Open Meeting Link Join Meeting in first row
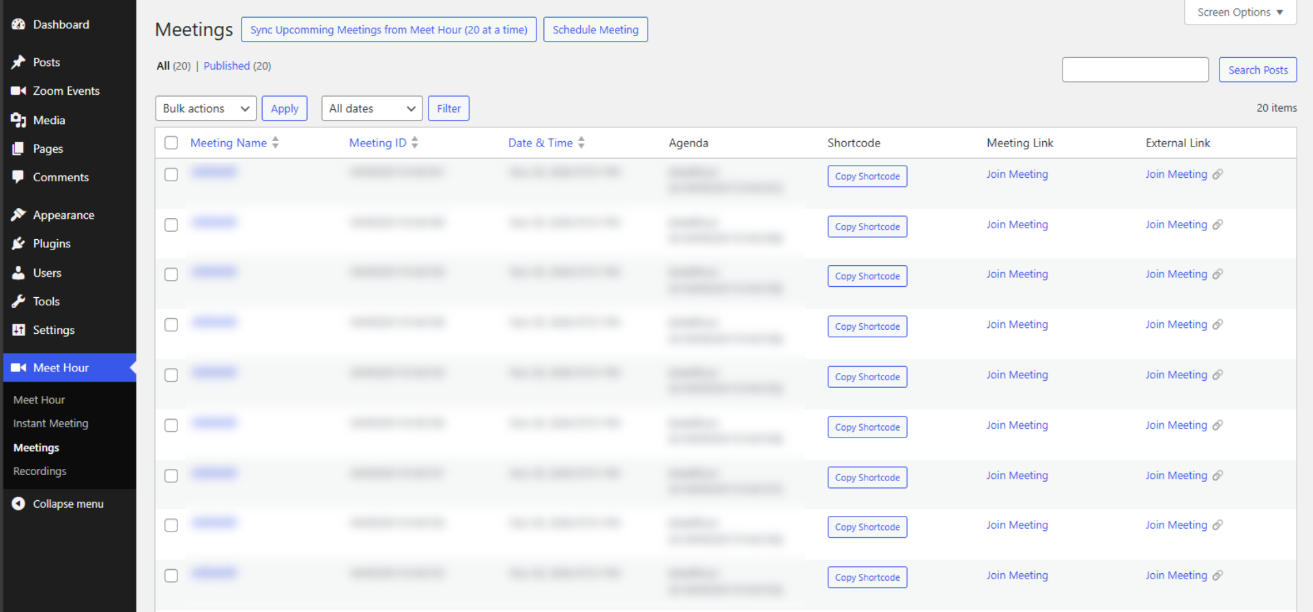Screen dimensions: 1313x612 coord(1017,174)
